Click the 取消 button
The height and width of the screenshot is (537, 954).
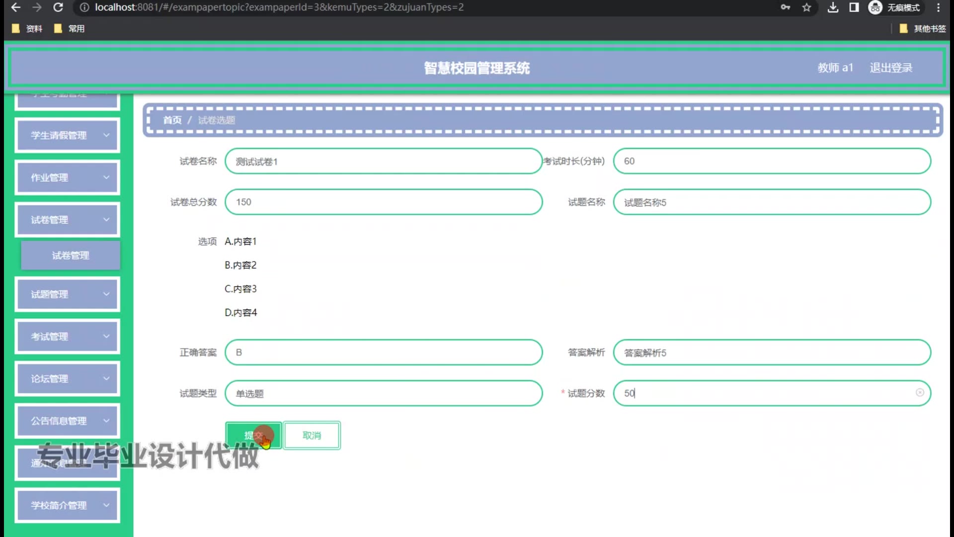coord(312,436)
